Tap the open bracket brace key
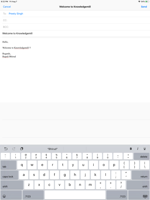 (124, 165)
